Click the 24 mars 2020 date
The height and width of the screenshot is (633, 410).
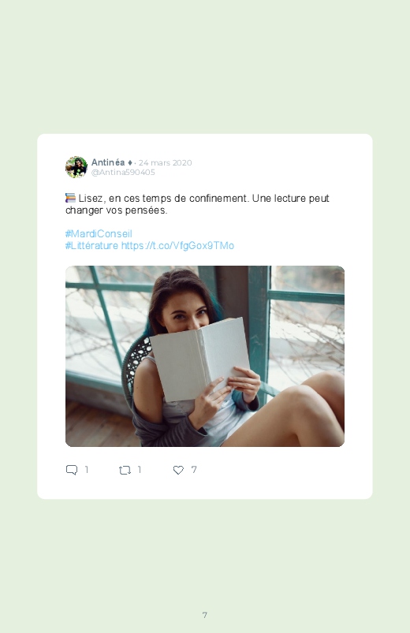point(166,162)
